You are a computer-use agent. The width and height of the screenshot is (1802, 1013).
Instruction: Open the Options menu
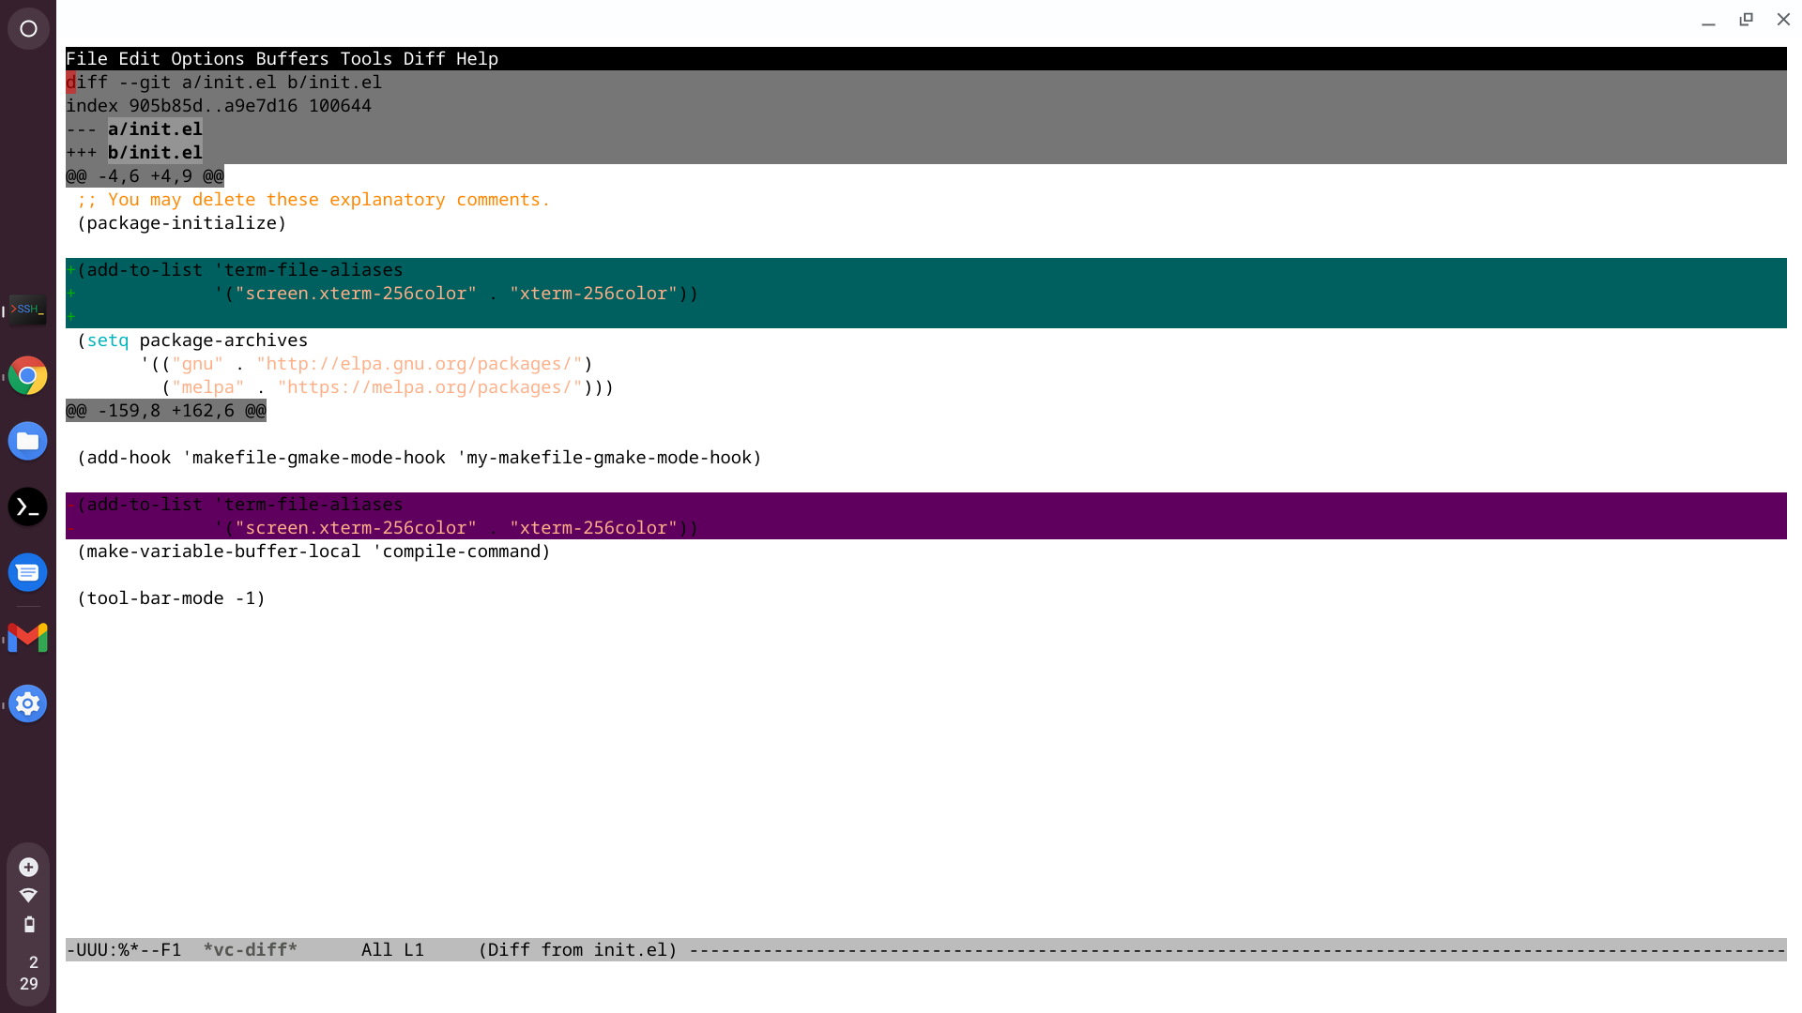coord(207,59)
